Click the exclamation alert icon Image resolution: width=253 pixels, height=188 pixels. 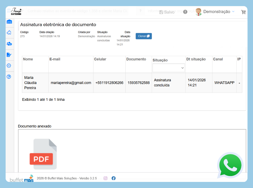pos(185,12)
